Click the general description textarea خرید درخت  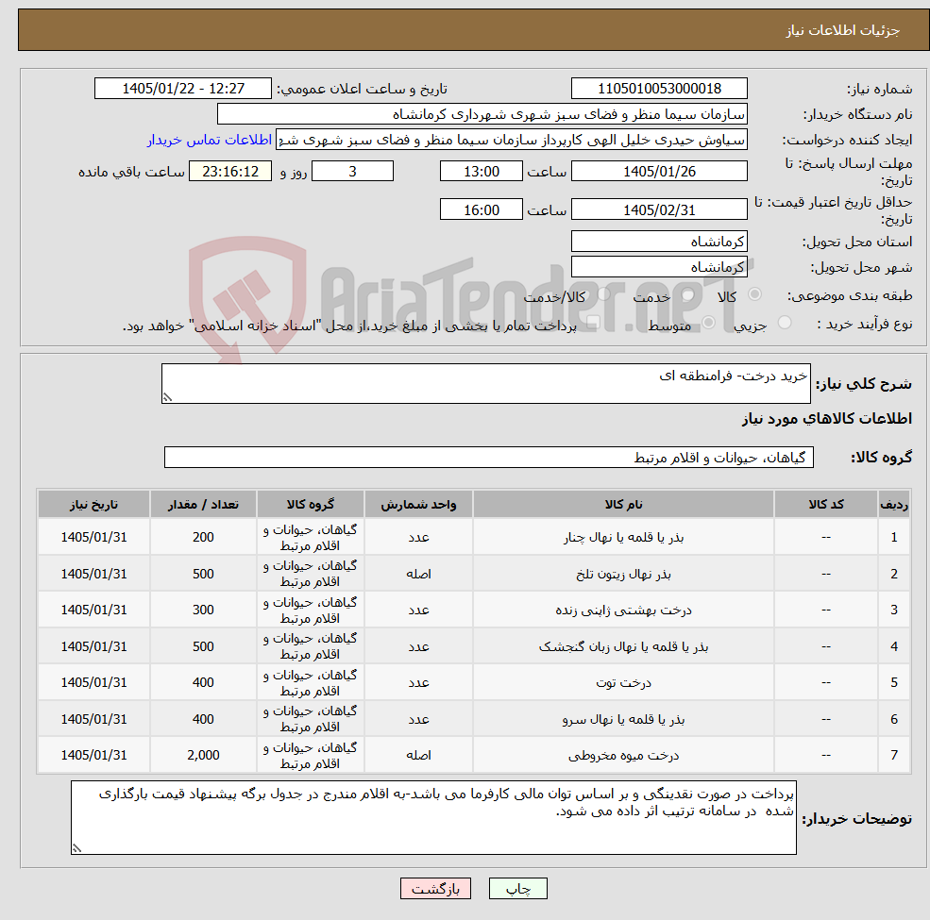coord(485,383)
